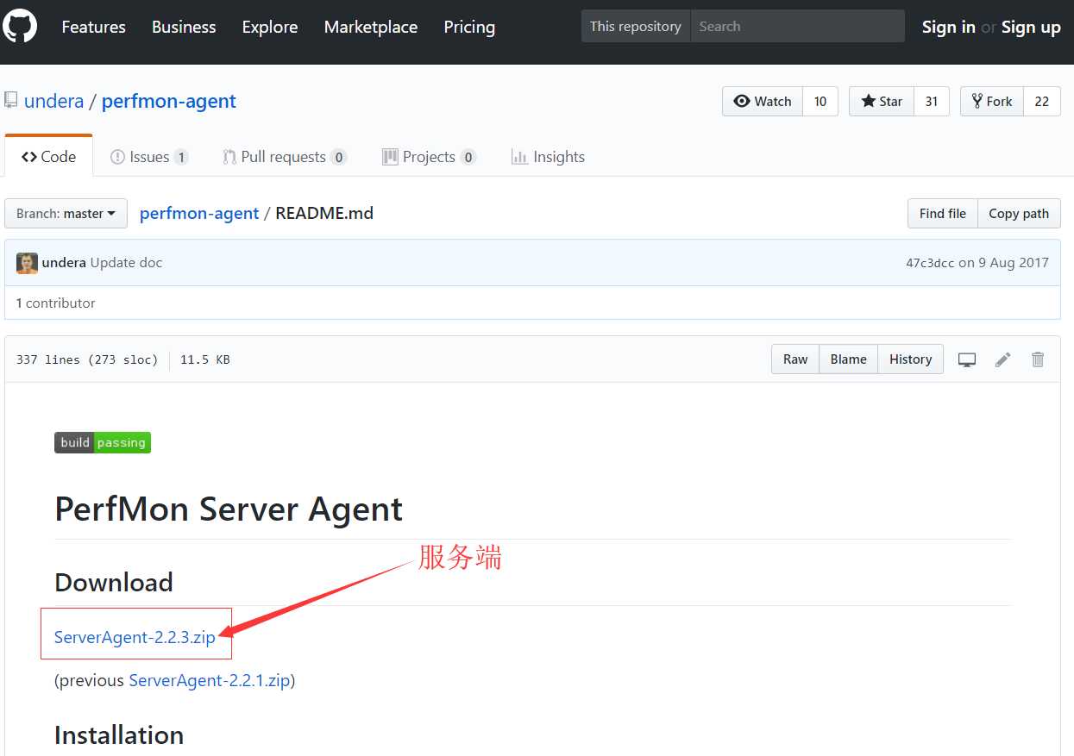This screenshot has width=1074, height=756.
Task: Open the Pull requests tab
Action: (285, 157)
